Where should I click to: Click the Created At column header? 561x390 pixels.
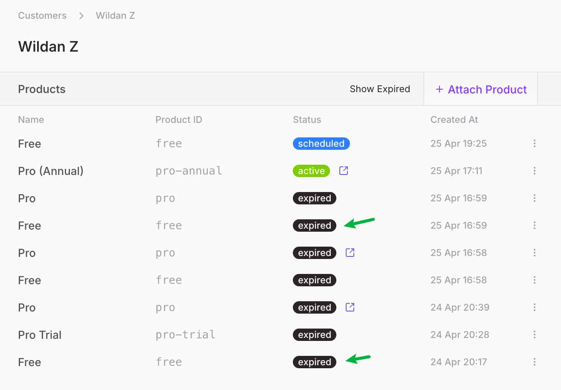pos(454,120)
